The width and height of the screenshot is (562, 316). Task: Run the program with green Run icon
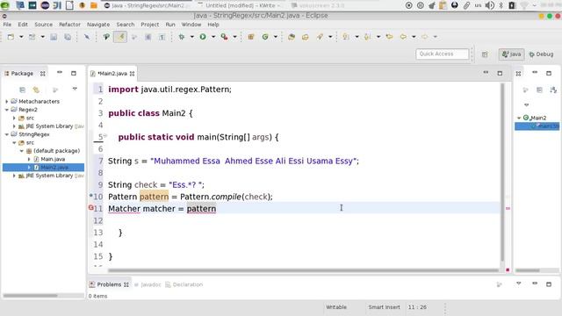tap(203, 37)
